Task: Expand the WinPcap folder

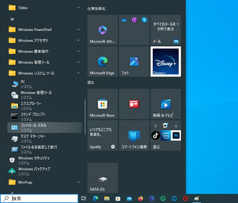Action: click(45, 182)
